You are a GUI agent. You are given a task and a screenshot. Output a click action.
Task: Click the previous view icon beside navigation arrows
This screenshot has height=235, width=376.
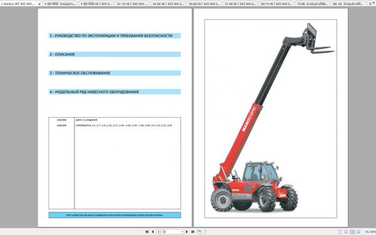tap(199, 232)
